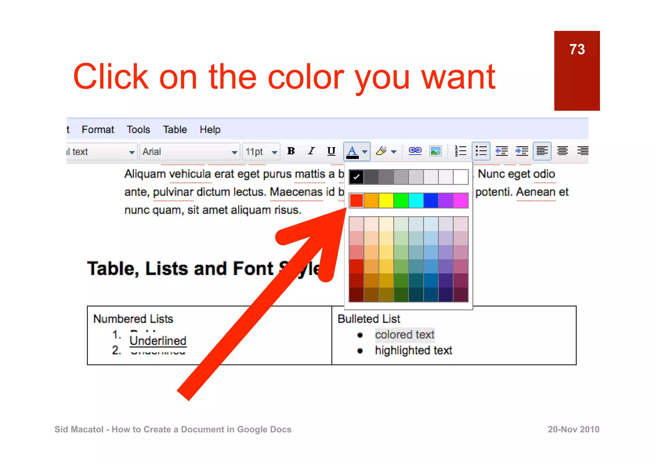Decrease indent of paragraph

pos(501,151)
